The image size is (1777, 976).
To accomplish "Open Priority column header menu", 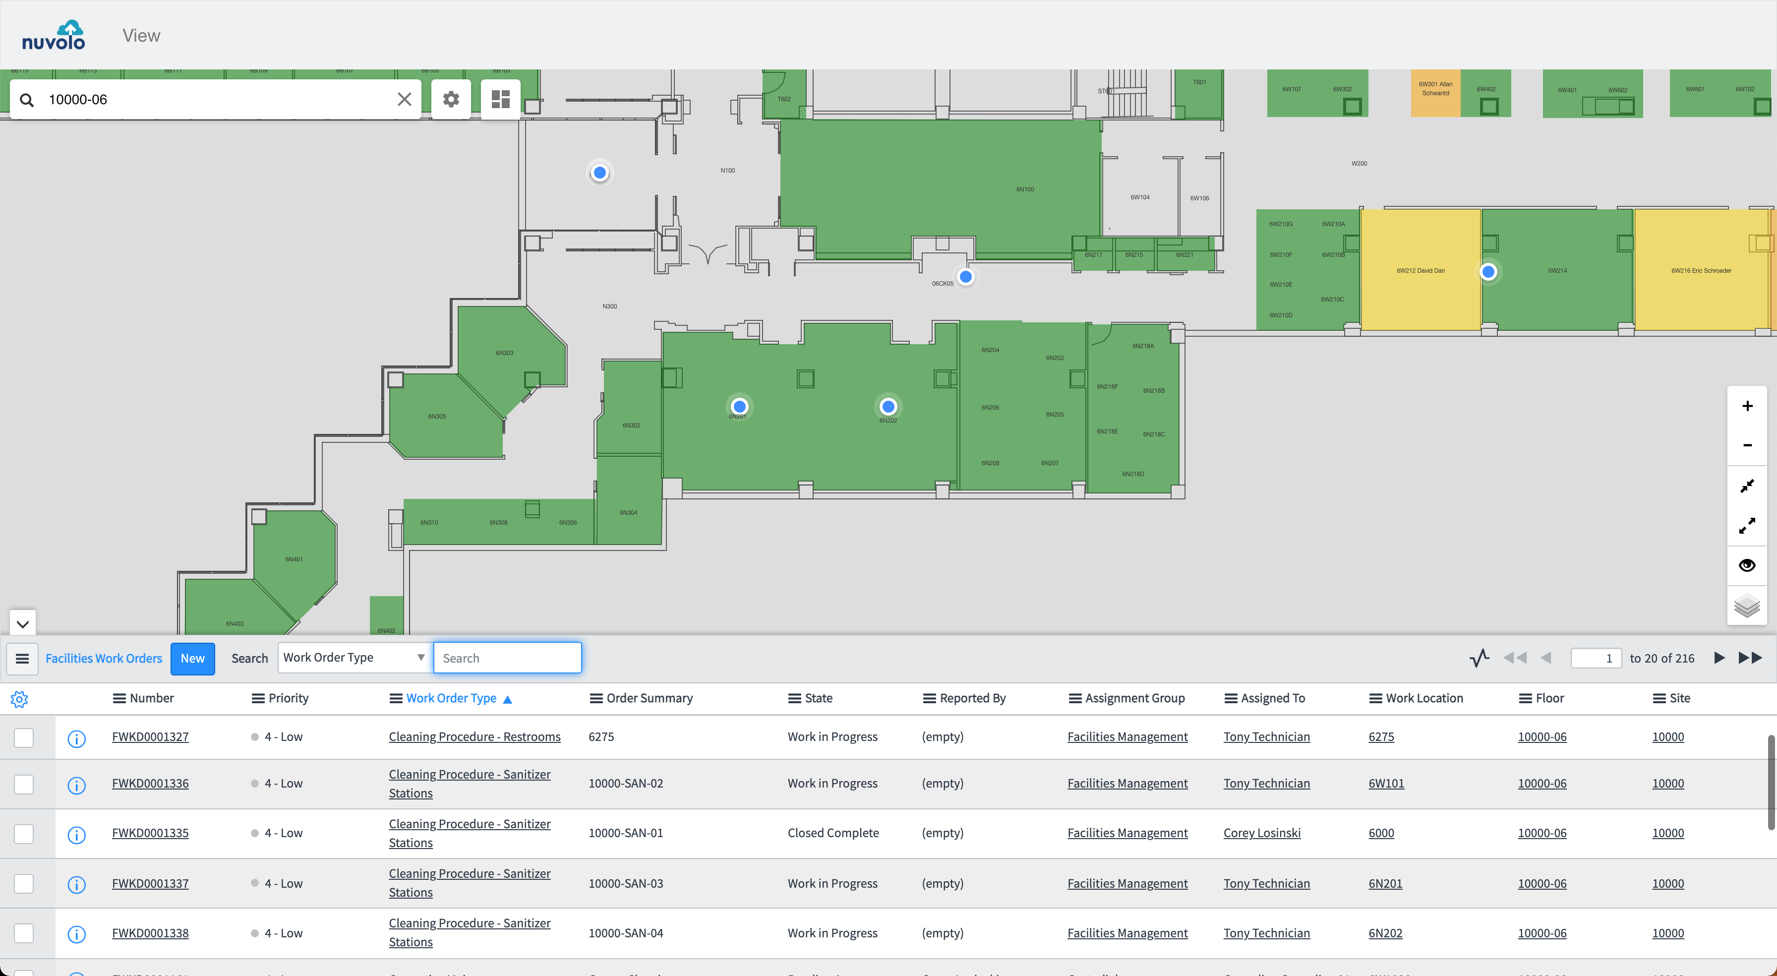I will 258,698.
